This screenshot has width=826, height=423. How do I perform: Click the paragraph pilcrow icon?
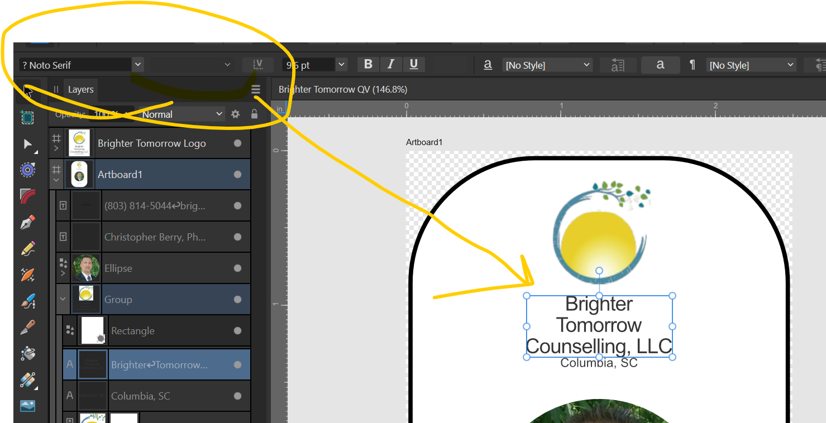tap(693, 65)
